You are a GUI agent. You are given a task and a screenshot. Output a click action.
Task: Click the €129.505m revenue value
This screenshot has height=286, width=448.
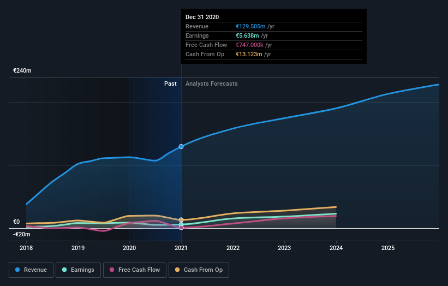250,26
